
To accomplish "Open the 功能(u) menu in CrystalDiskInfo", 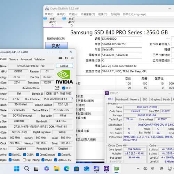I will [73, 14].
